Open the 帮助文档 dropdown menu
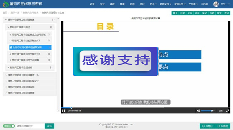Image resolution: width=233 pixels, height=130 pixels. [x=165, y=4]
